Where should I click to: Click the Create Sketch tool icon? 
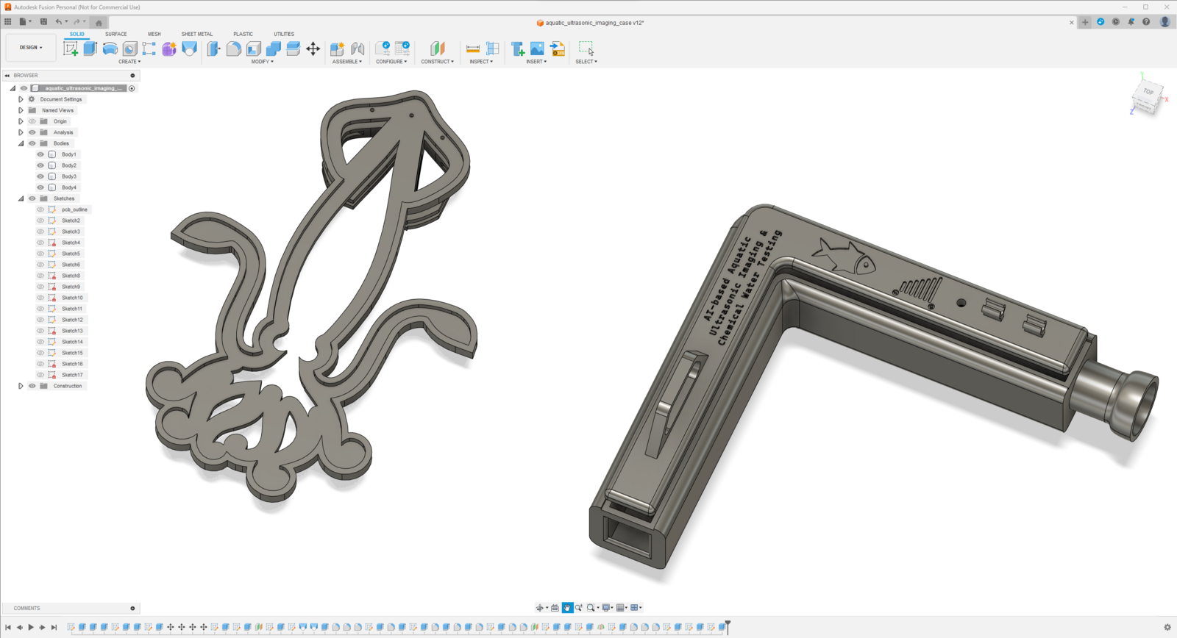tap(71, 49)
